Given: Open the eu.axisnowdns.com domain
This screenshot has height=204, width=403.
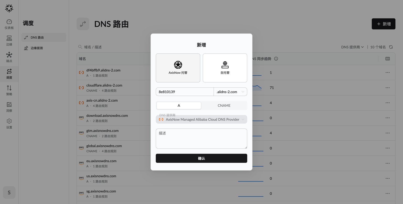Looking at the screenshot, I should [x=101, y=161].
